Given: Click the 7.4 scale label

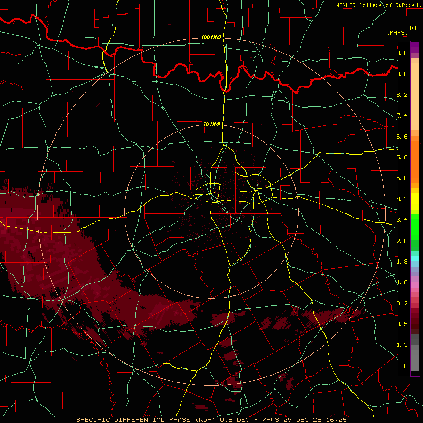Looking at the screenshot, I should [x=402, y=116].
